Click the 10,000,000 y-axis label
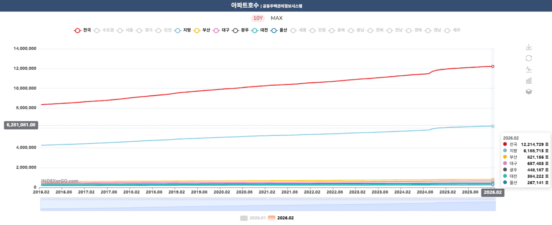The image size is (552, 225). tap(25, 88)
